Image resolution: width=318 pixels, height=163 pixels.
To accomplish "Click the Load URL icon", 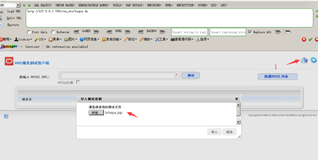I will (1, 11).
